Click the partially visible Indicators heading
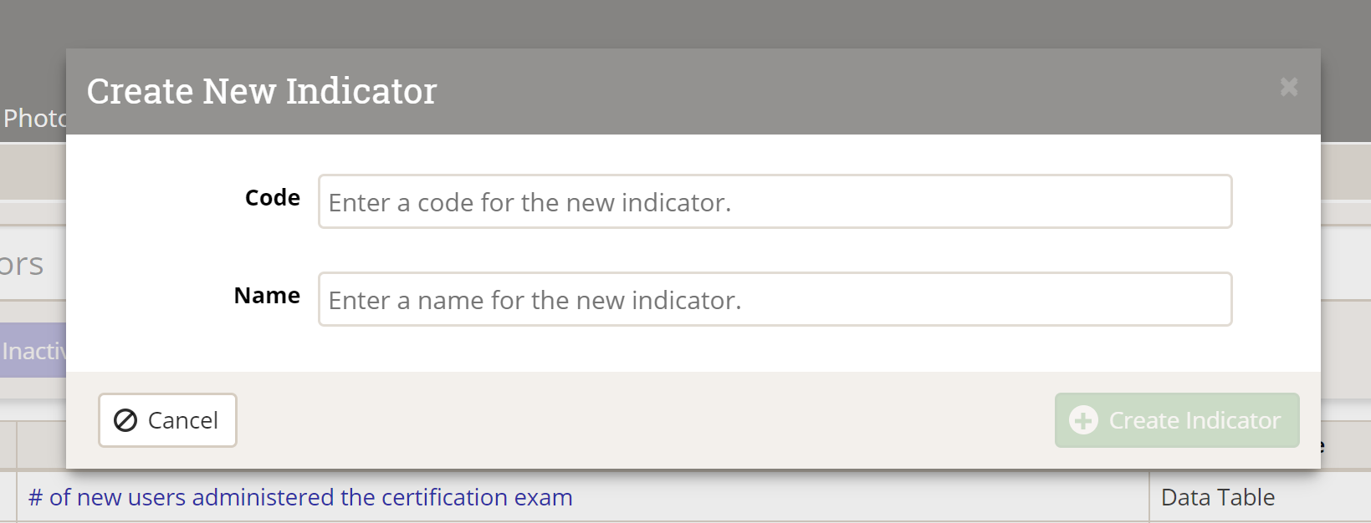 (22, 265)
